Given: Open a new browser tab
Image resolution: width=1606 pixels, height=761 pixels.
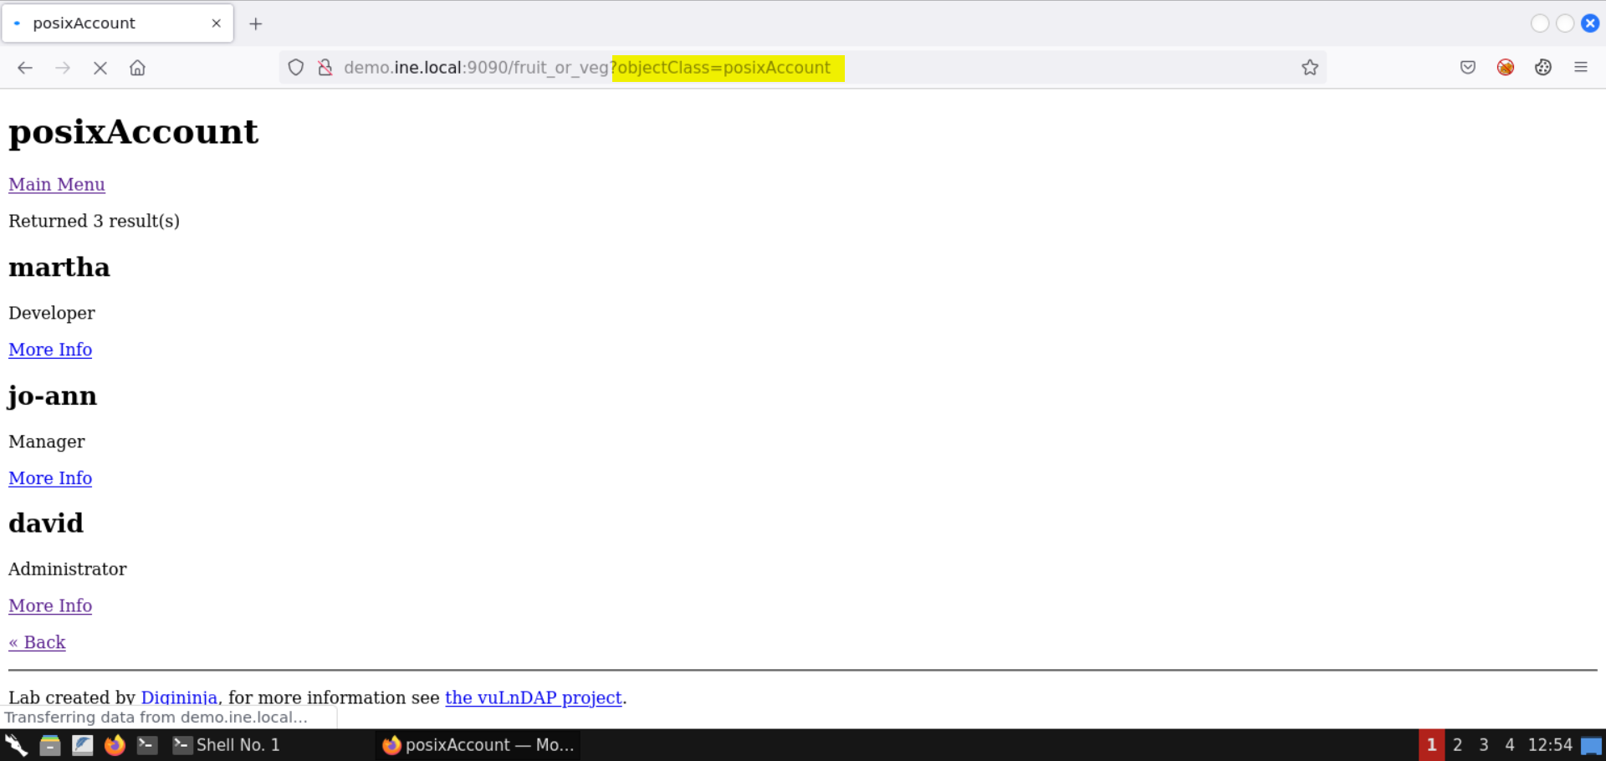Looking at the screenshot, I should 256,23.
